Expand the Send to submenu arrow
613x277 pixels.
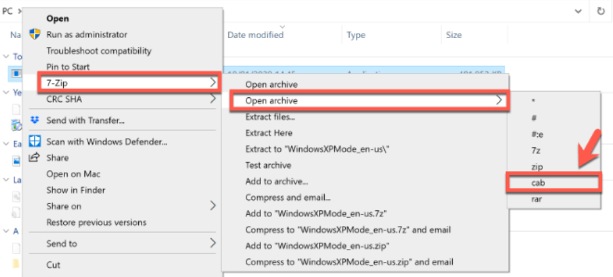[x=213, y=243]
